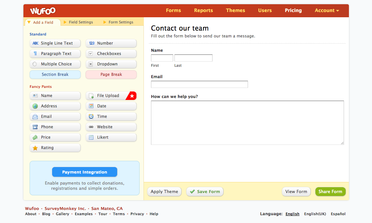
Task: Click the Apply Theme button
Action: pos(164,192)
